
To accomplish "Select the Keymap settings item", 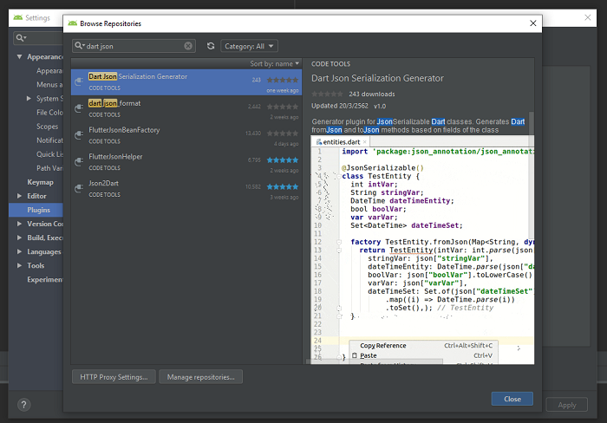I will tap(40, 182).
